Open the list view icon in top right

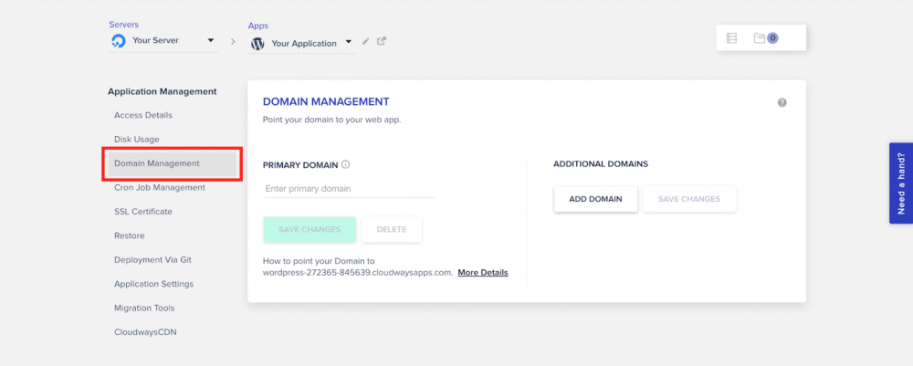[731, 38]
